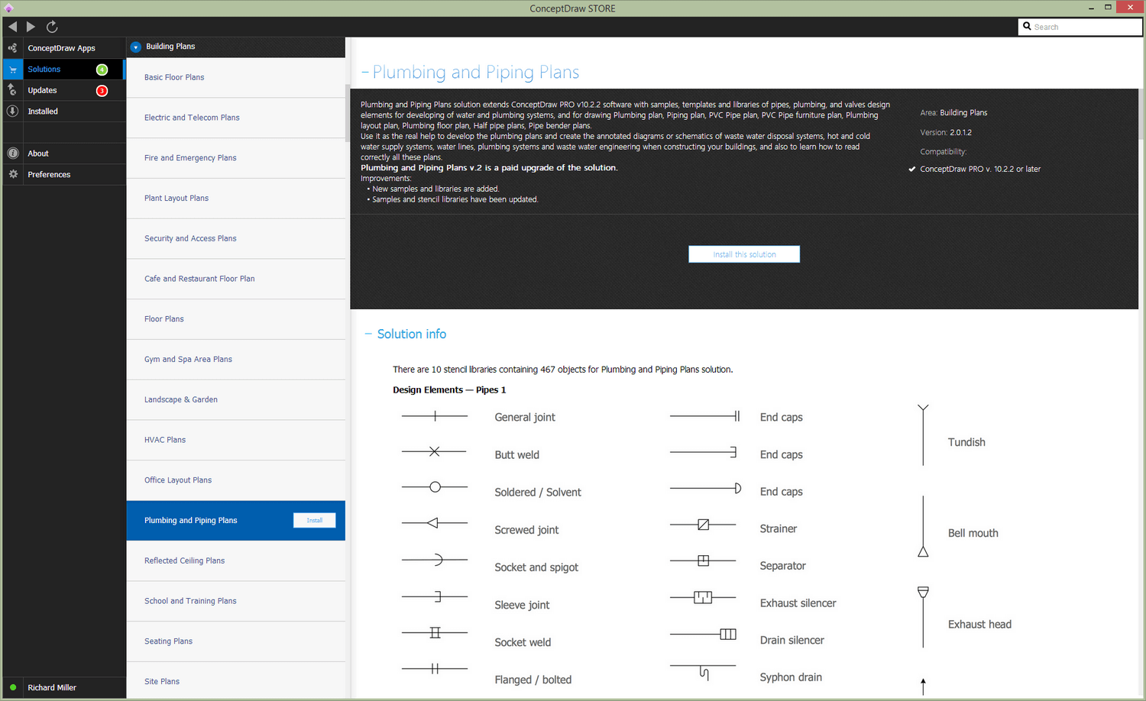This screenshot has height=701, width=1146.
Task: Select Landscape & Garden solution
Action: tap(236, 399)
